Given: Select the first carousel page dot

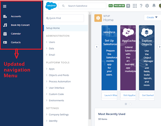Looking at the screenshot, I should tap(126, 104).
